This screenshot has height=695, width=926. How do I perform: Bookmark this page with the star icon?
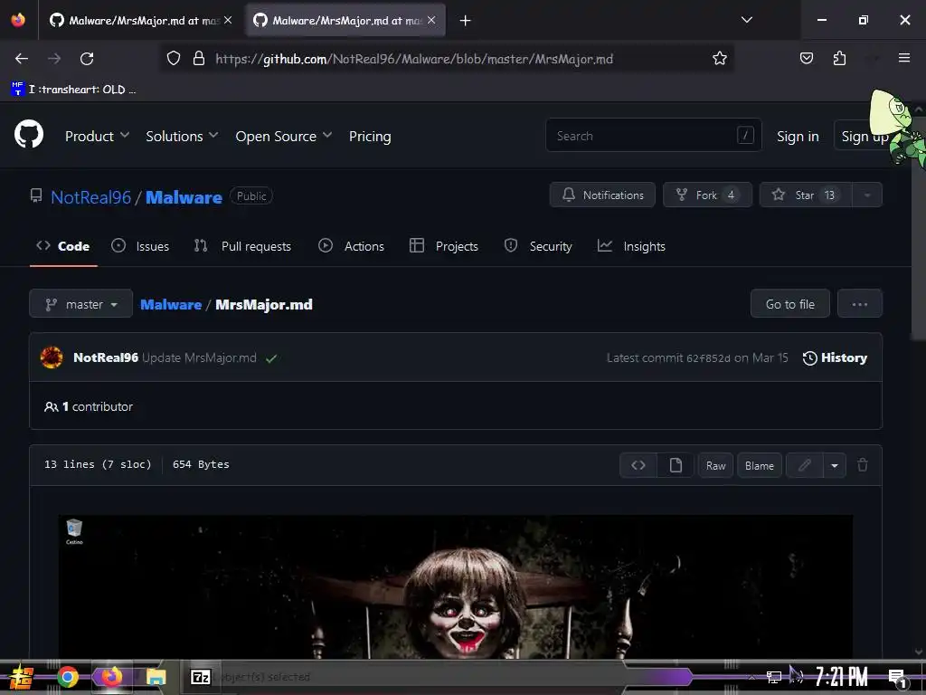pyautogui.click(x=719, y=59)
